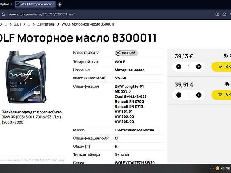Screen dimensions: 231x173
Task: Switch to the WOLF Моторное масло tab
Action: tap(35, 4)
